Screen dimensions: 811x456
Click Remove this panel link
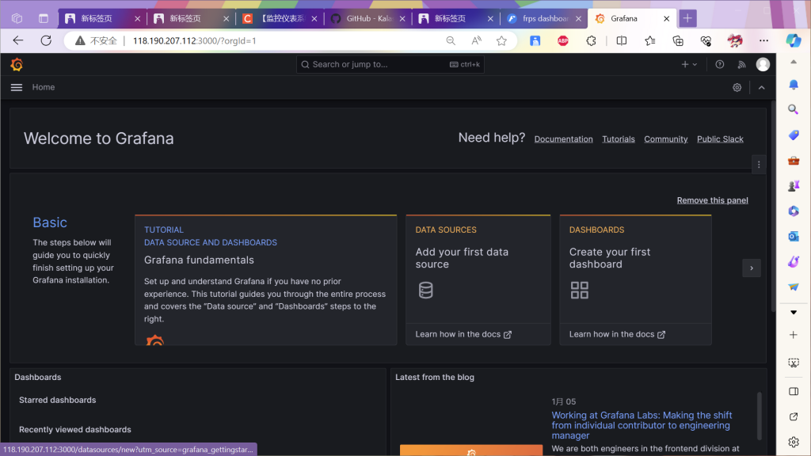point(712,200)
